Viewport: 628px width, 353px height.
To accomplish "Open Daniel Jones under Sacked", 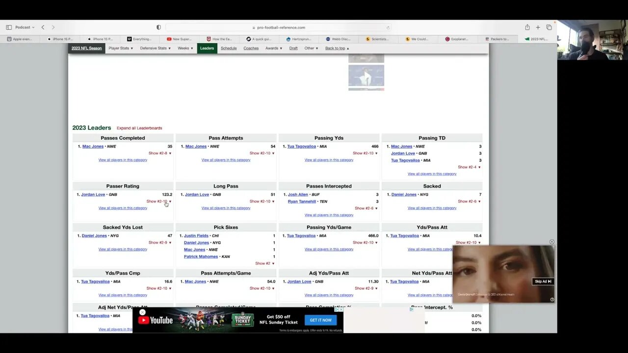I will coord(404,194).
